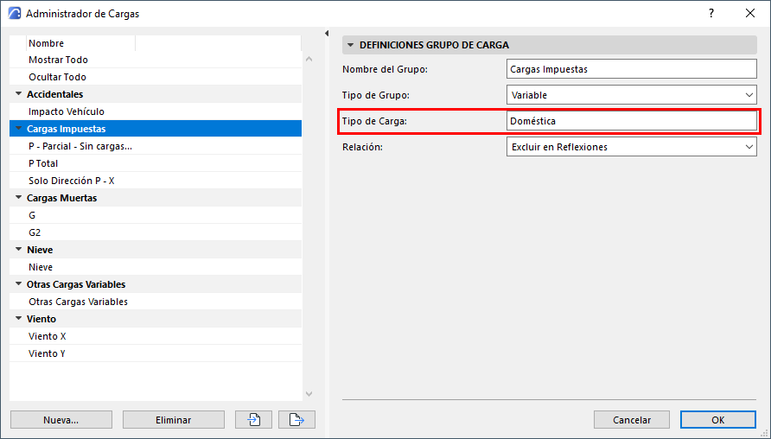The width and height of the screenshot is (771, 439).
Task: Click the panel collapse arrow beside the list
Action: [327, 34]
